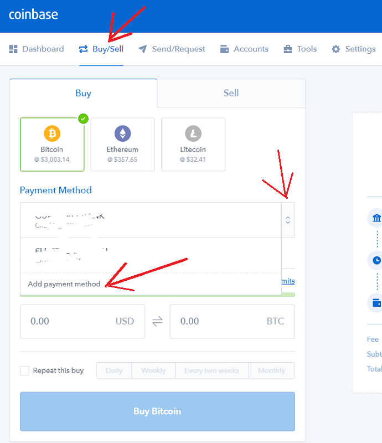Click the Repeat this buy label
This screenshot has height=443, width=382.
coord(59,370)
